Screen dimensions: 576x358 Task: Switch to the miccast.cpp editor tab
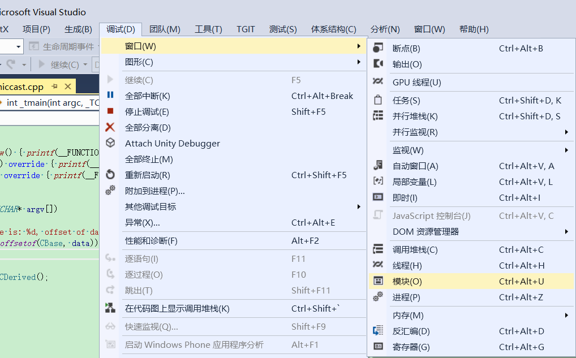[x=22, y=87]
